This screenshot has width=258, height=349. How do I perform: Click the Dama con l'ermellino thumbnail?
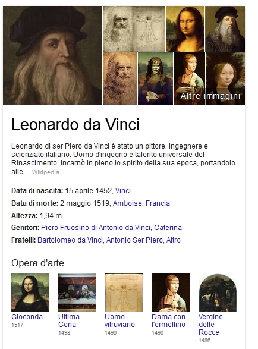(171, 293)
